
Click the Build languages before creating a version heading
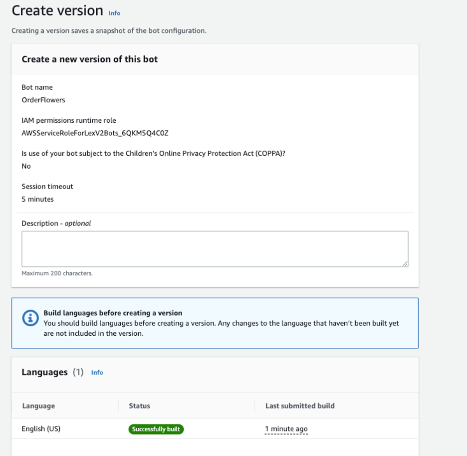[113, 313]
